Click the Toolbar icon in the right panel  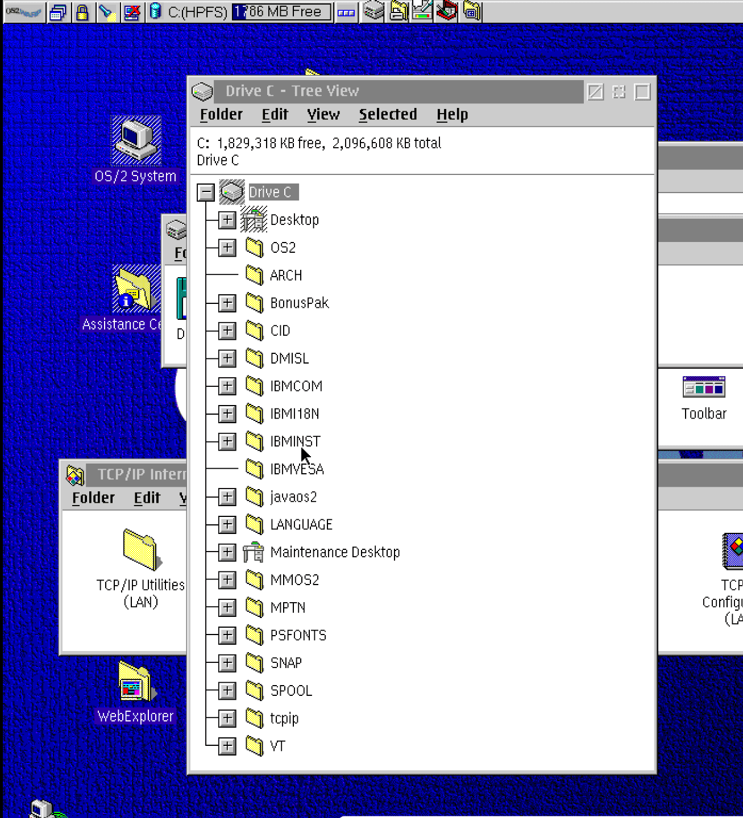(x=704, y=386)
